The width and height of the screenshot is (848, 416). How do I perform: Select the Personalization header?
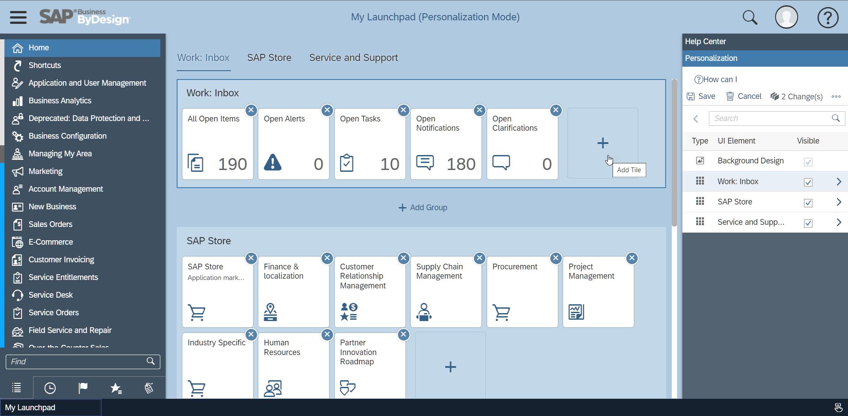tap(765, 58)
